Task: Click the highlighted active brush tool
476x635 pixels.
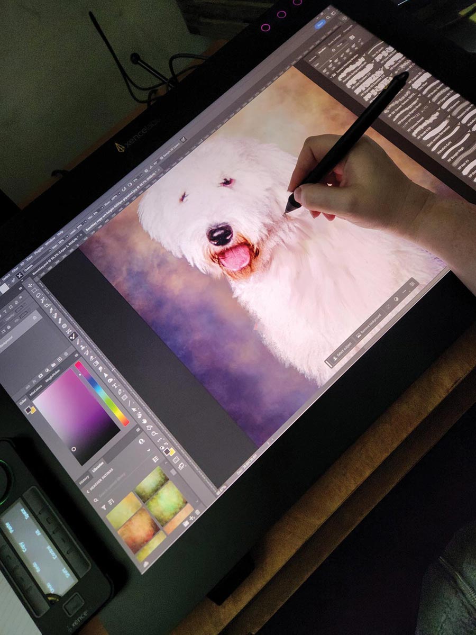Action: click(74, 336)
